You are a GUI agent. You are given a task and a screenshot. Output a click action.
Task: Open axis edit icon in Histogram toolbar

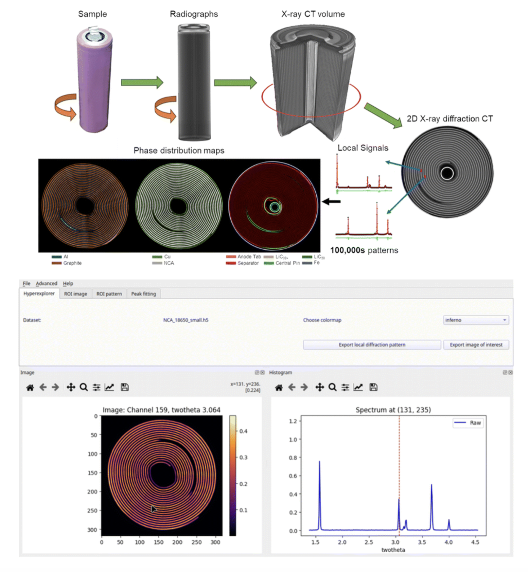pyautogui.click(x=358, y=387)
